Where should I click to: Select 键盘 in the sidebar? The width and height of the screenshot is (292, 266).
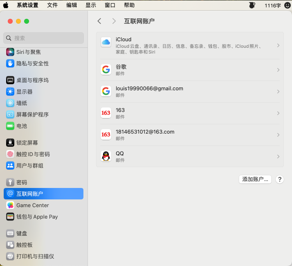[44, 233]
